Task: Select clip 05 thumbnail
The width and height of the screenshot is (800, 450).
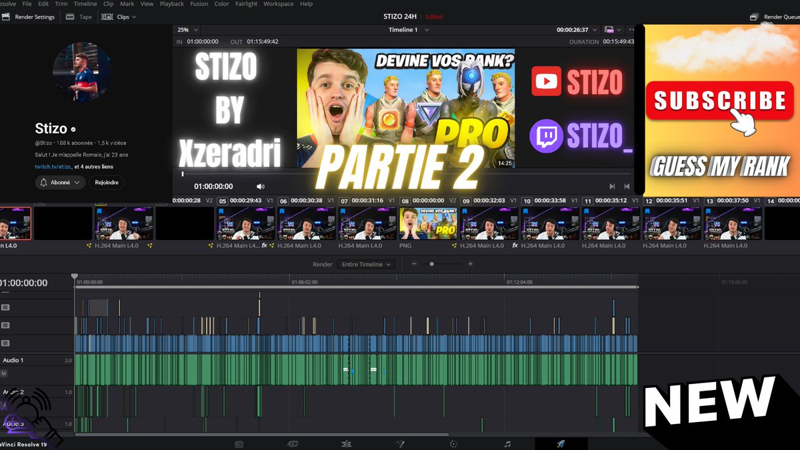Action: coord(245,223)
